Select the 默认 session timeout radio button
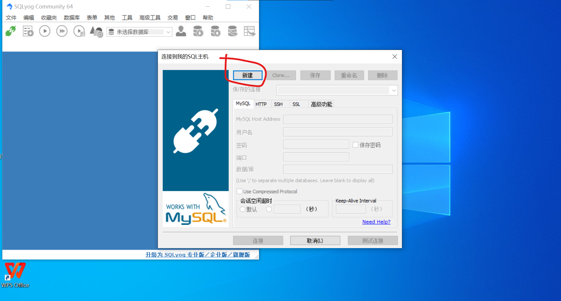Image resolution: width=561 pixels, height=301 pixels. (242, 209)
